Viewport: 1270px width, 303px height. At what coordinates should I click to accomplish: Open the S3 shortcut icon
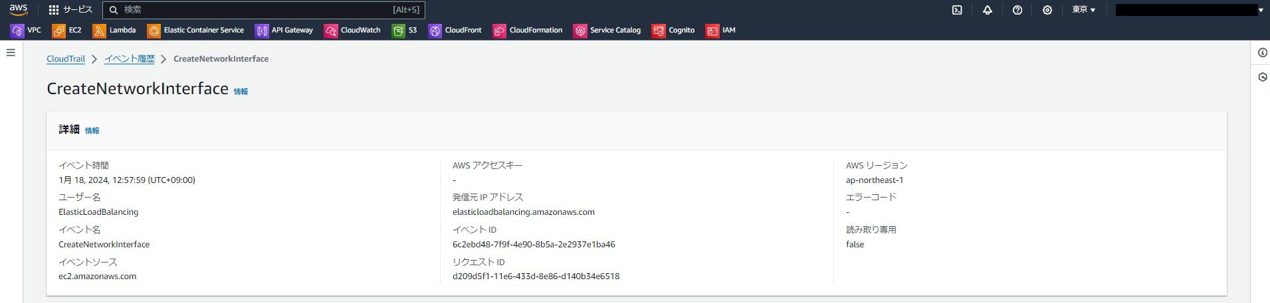[x=398, y=30]
